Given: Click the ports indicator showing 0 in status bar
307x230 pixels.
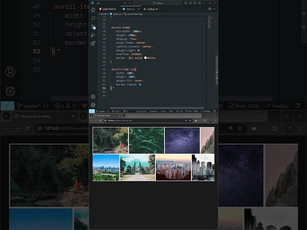Looking at the screenshot, I should point(125,111).
